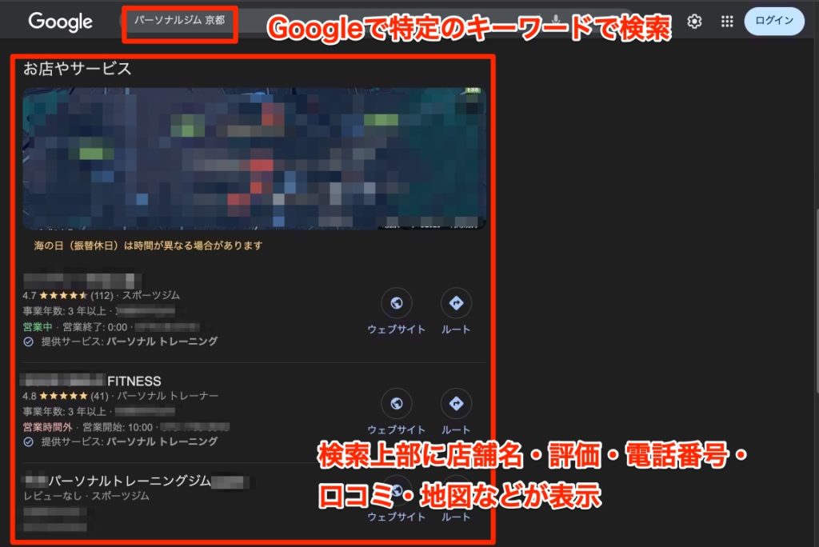Click the 4.8 star rating with 41 reviews
Screen dimensions: 819x547
click(66, 396)
